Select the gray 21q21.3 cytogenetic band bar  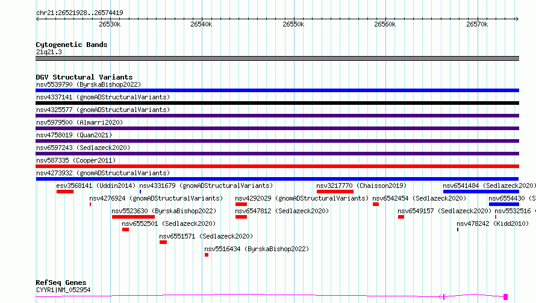(277, 58)
